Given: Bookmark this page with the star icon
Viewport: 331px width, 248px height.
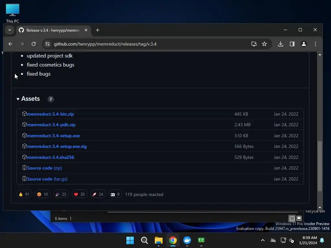Looking at the screenshot, I should point(264,44).
